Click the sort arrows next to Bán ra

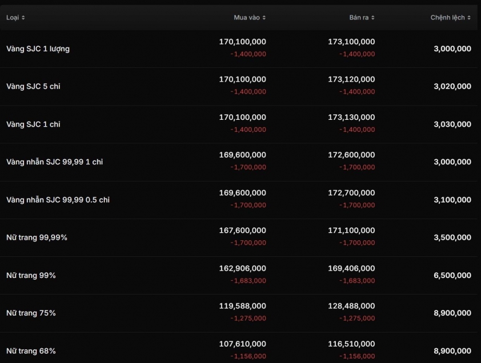373,18
